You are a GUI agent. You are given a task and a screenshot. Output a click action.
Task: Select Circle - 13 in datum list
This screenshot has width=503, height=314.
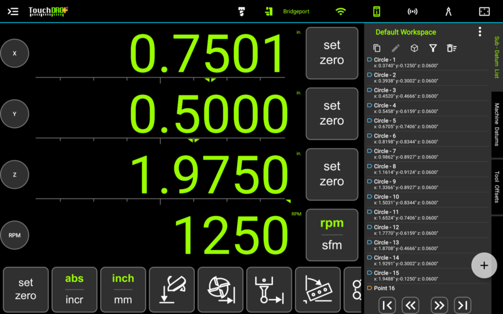[428, 245]
